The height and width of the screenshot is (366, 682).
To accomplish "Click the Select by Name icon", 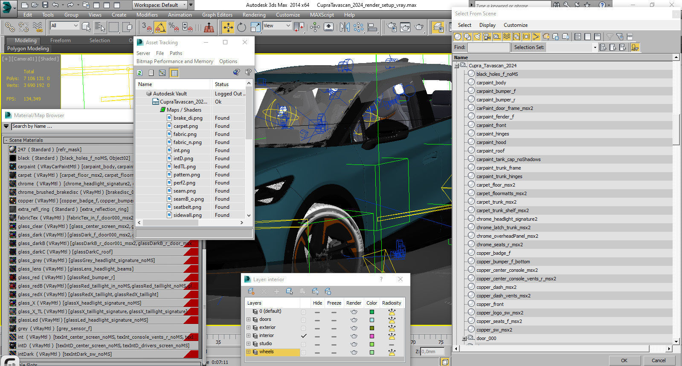I will point(100,27).
